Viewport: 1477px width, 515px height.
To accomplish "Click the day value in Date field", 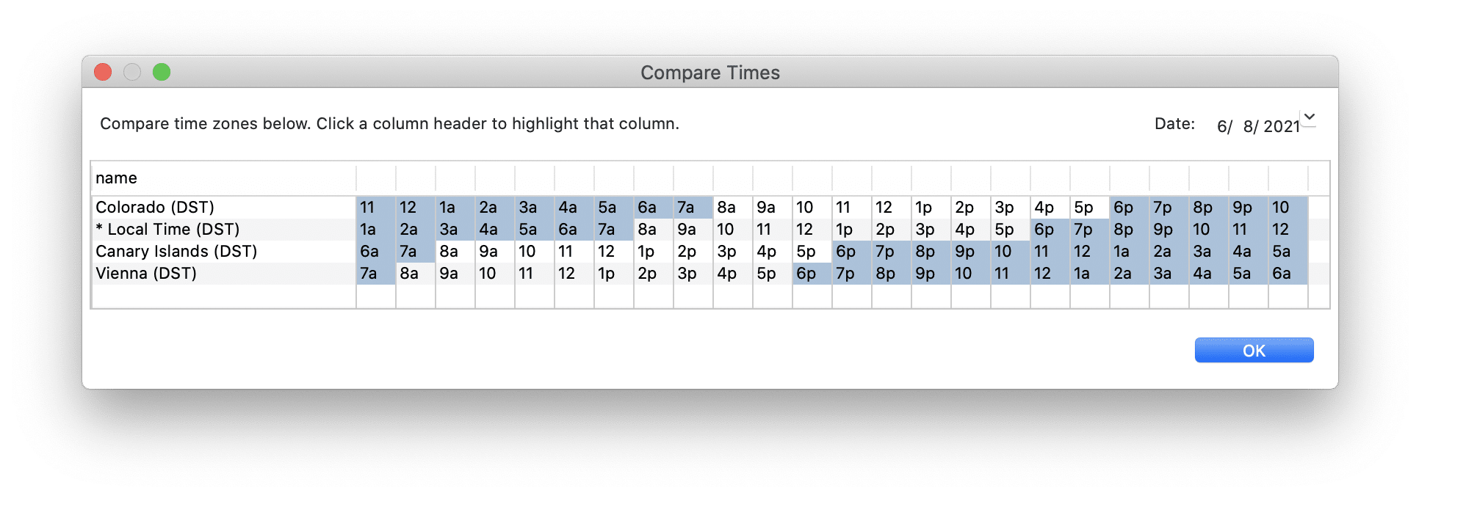I will click(x=1248, y=126).
